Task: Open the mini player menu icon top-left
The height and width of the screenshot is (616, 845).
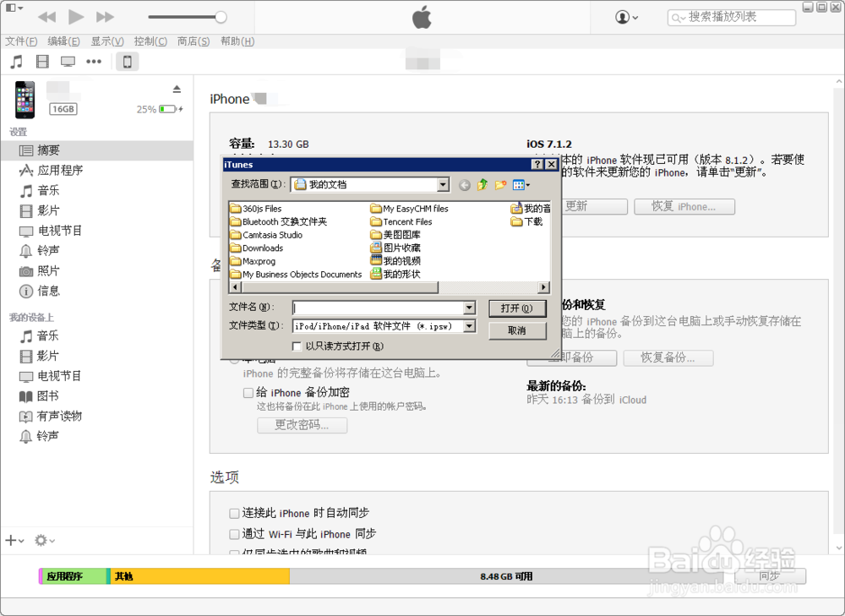Action: coord(14,8)
